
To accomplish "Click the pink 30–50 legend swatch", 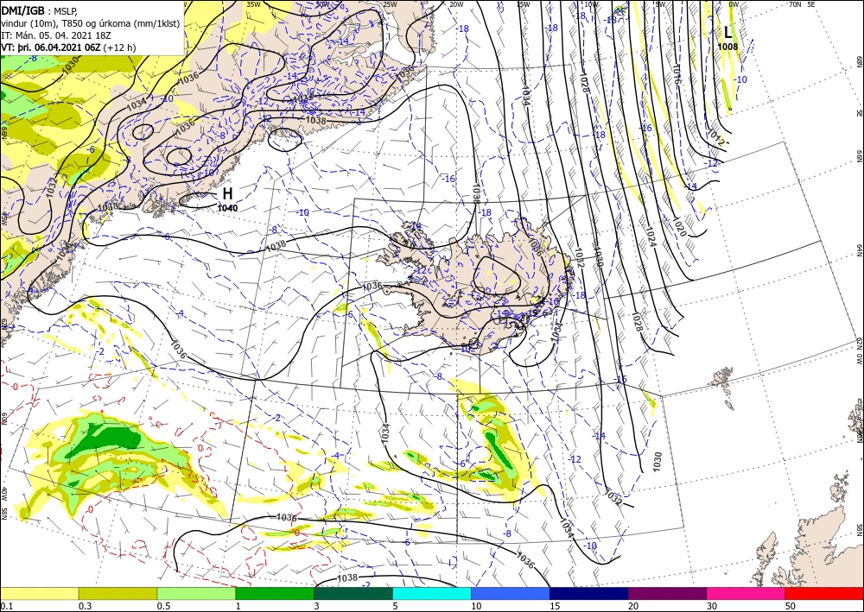I will [x=746, y=593].
